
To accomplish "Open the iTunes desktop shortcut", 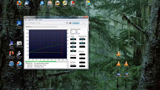I will tap(11, 64).
